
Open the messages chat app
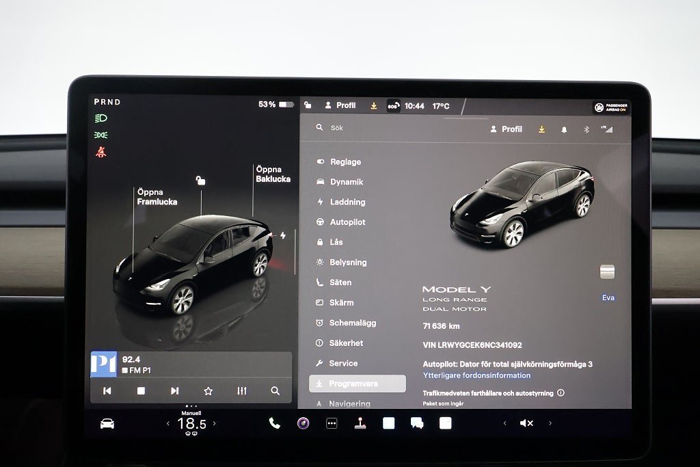click(x=417, y=423)
